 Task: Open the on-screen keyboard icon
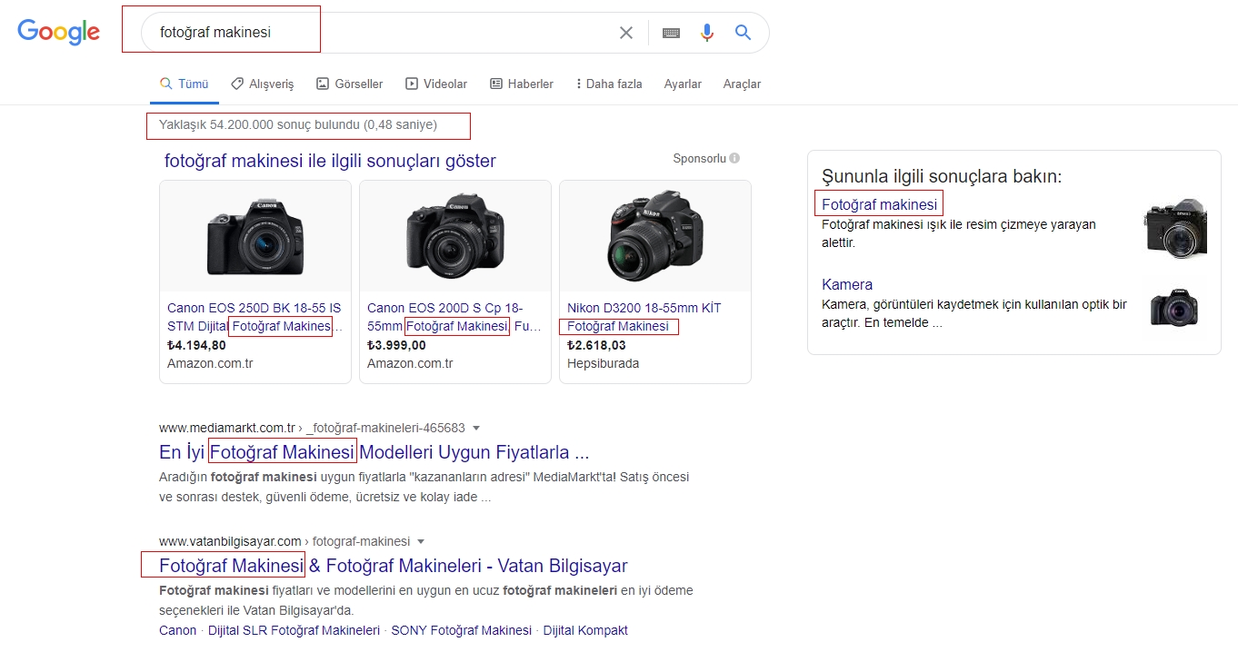671,33
